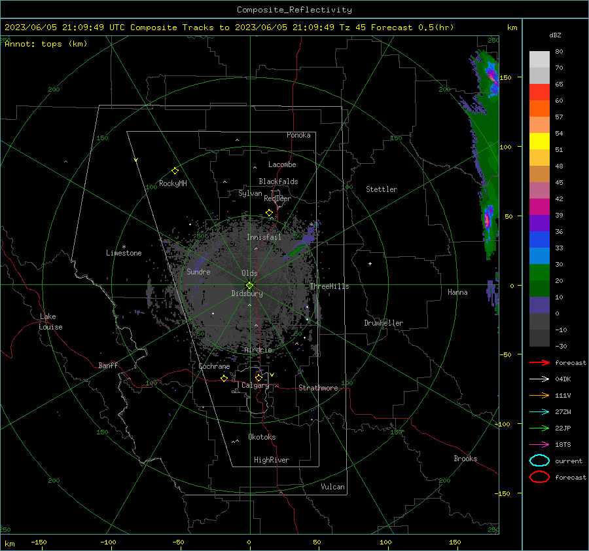Click the Calgary city label
This screenshot has height=551, width=589.
coord(255,385)
